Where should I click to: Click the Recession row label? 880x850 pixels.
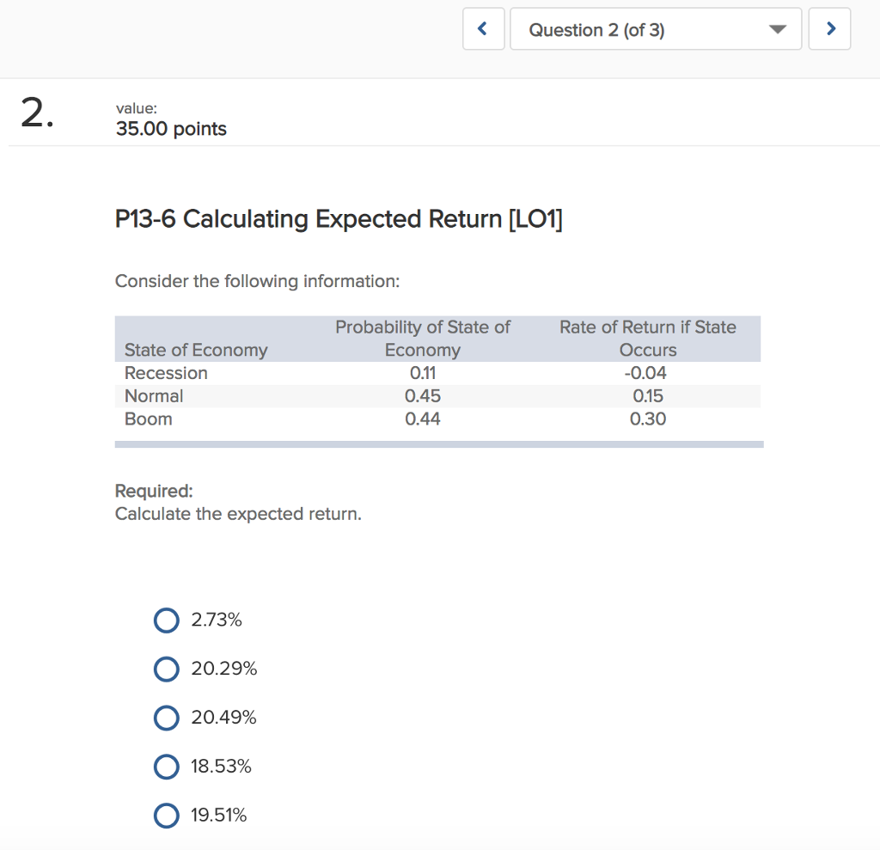(166, 373)
